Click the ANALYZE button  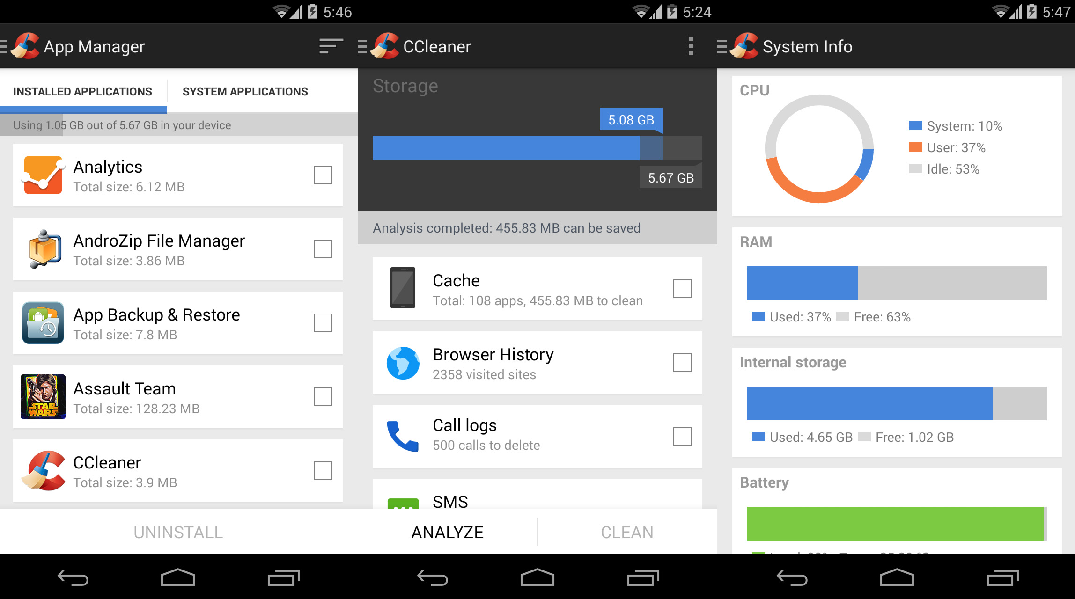tap(448, 531)
